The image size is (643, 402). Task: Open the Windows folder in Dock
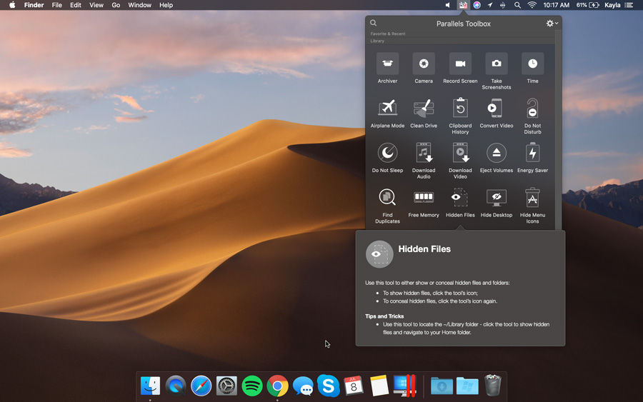(x=467, y=386)
